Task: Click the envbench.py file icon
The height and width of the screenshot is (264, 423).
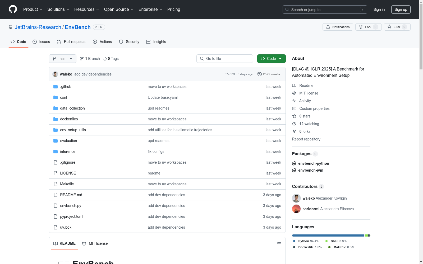Action: click(56, 206)
